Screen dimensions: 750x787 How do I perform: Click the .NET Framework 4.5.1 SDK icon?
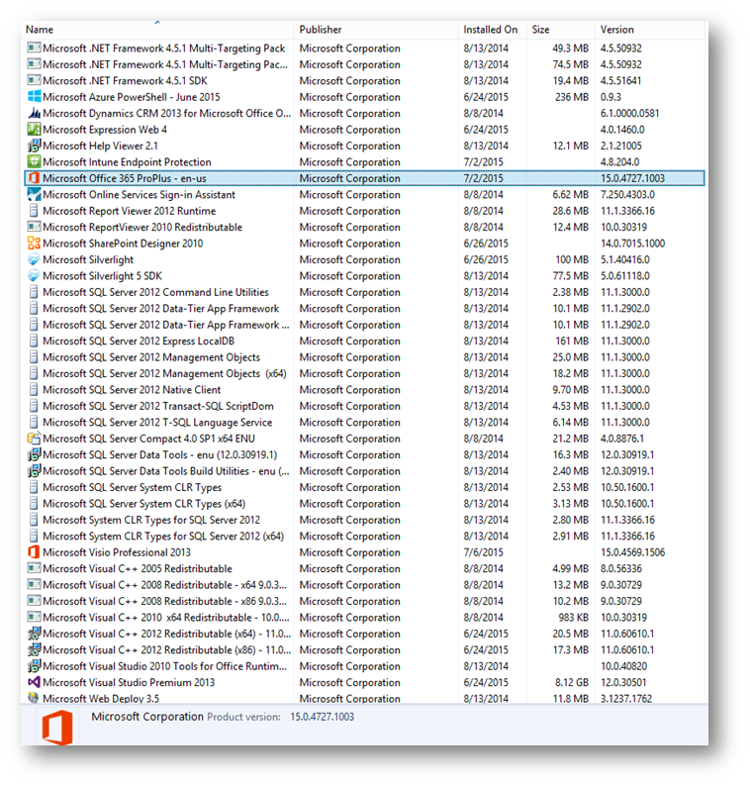point(34,80)
